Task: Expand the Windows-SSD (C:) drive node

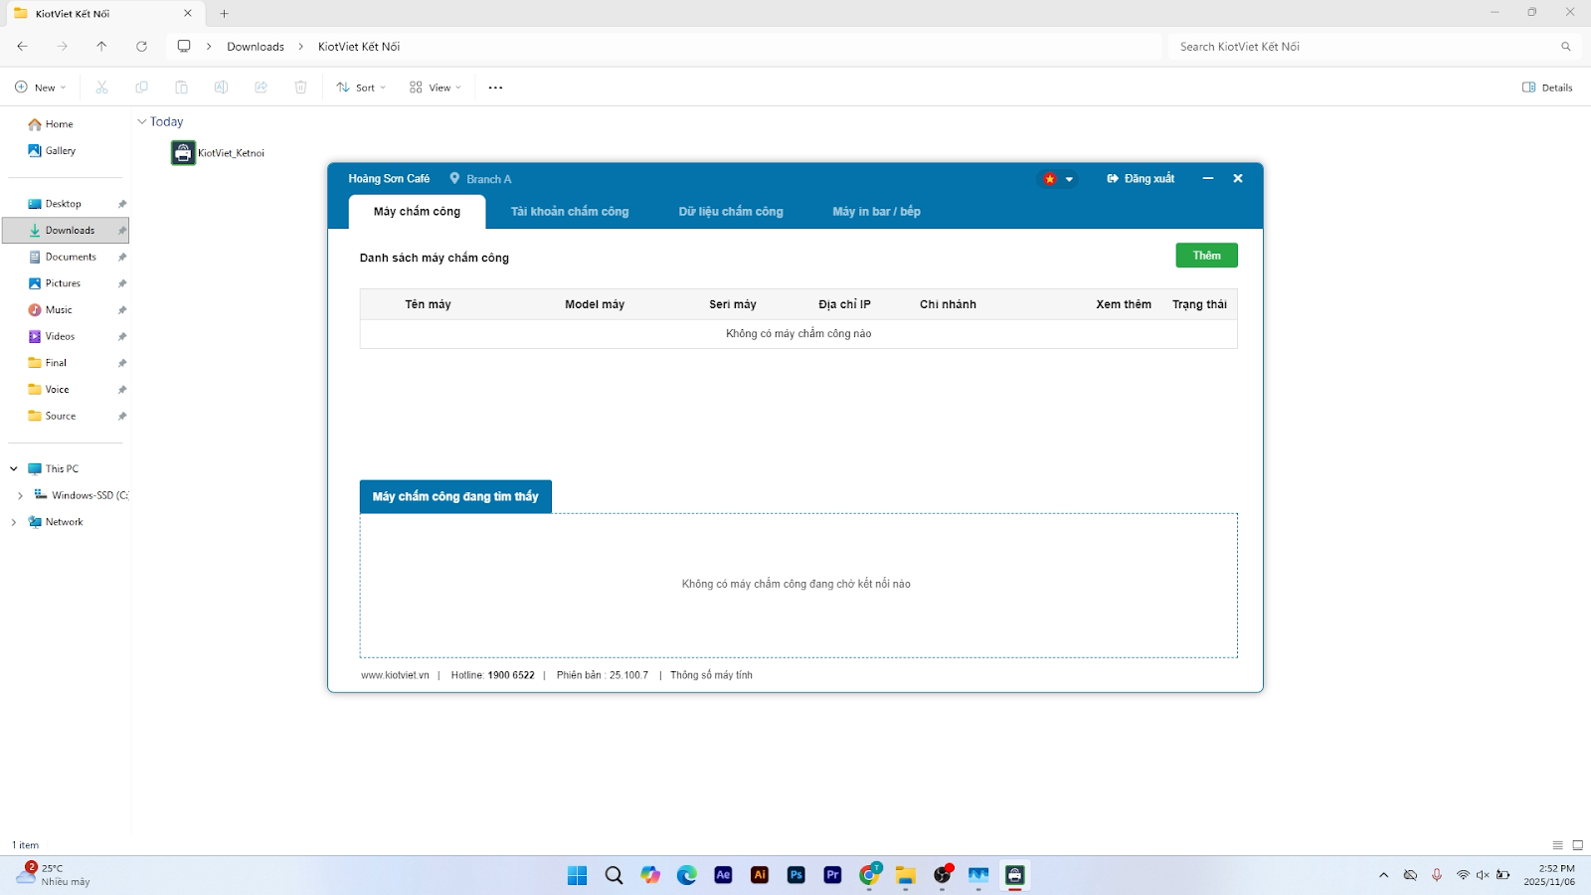Action: point(20,495)
